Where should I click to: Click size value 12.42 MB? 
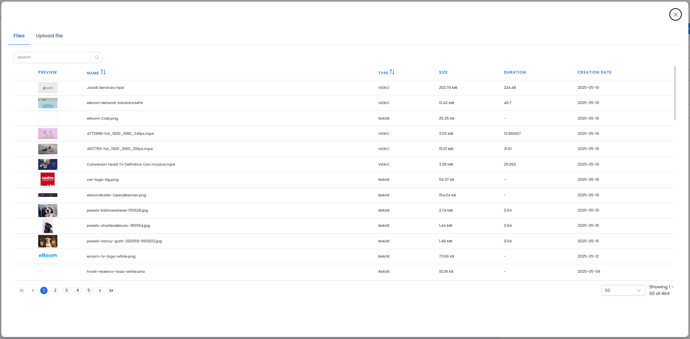click(x=446, y=103)
